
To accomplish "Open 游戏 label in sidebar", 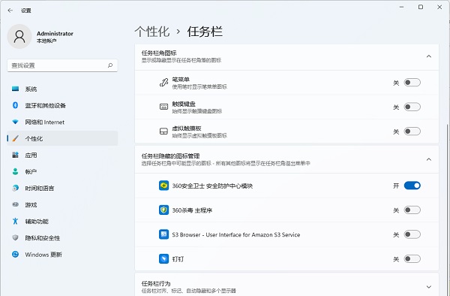I will click(31, 205).
